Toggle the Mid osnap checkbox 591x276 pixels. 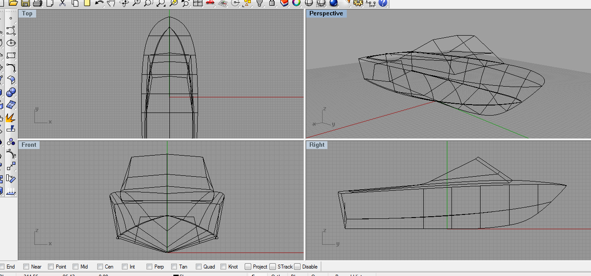pyautogui.click(x=76, y=266)
